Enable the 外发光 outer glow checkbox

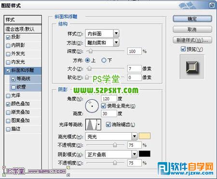tap(8, 54)
